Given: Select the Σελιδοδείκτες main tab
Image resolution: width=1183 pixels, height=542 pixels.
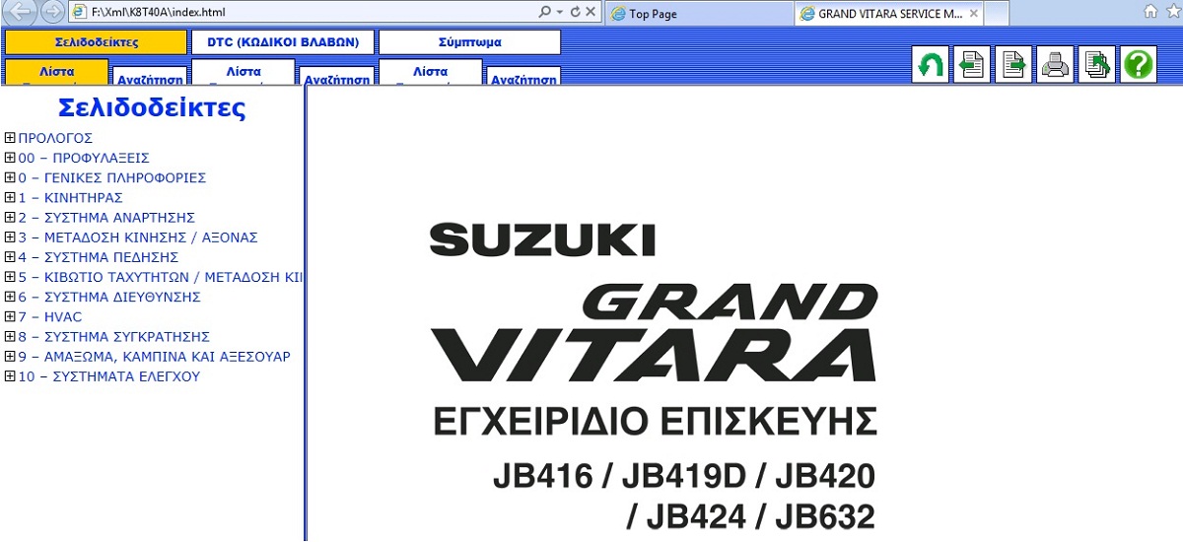Looking at the screenshot, I should pos(96,42).
